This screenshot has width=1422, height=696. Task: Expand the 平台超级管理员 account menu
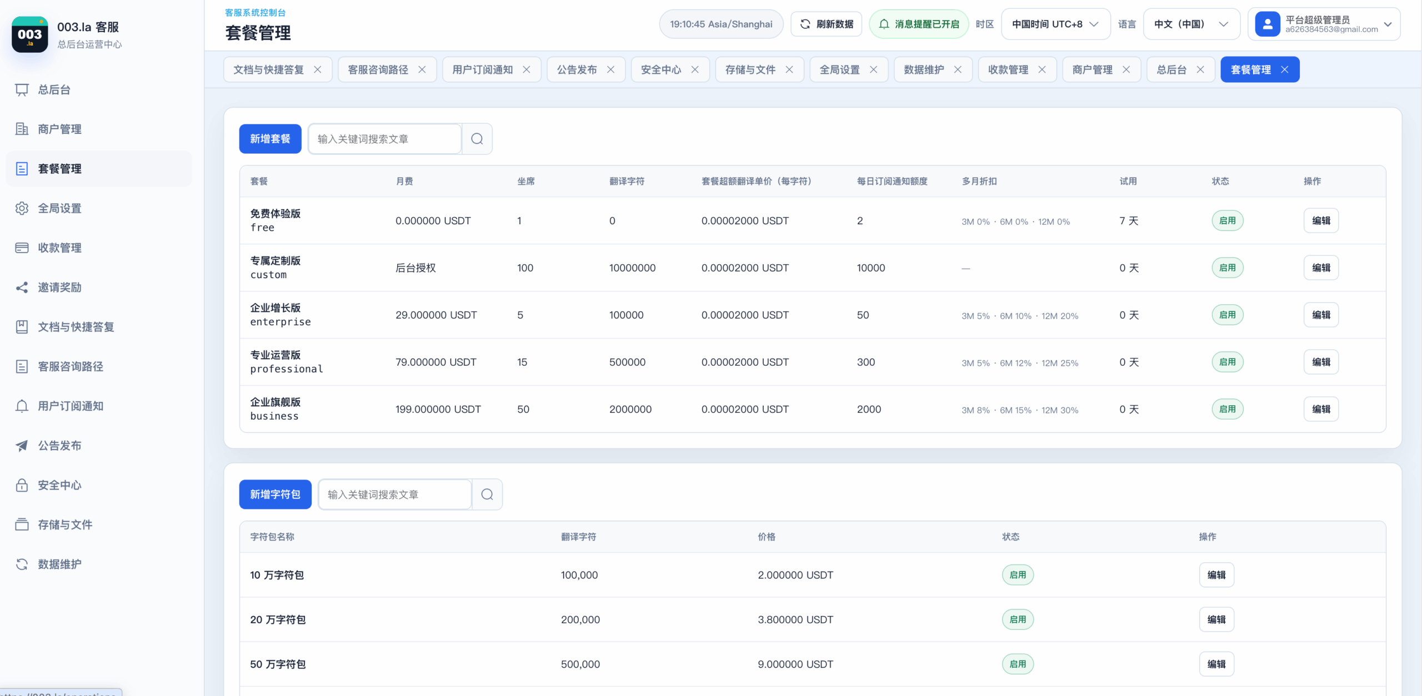point(1324,24)
